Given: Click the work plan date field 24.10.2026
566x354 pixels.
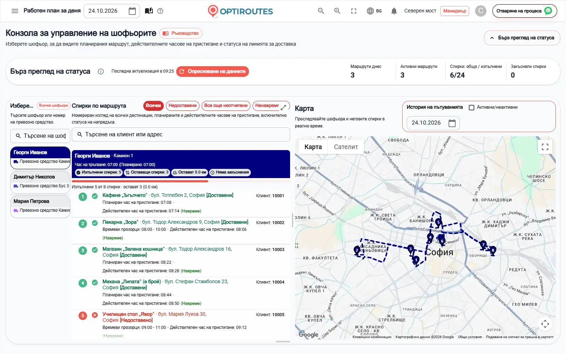Looking at the screenshot, I should 112,11.
